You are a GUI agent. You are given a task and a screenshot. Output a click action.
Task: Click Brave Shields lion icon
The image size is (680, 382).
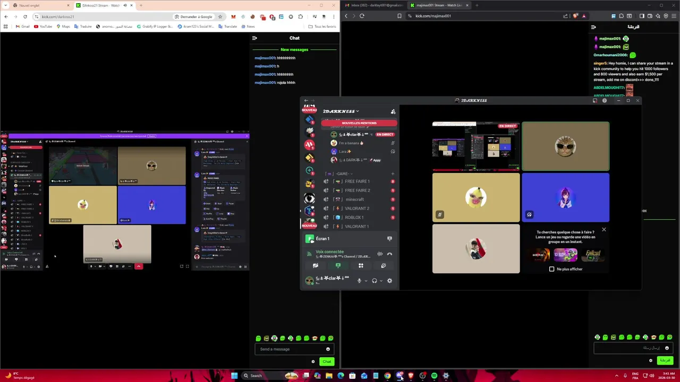click(575, 16)
